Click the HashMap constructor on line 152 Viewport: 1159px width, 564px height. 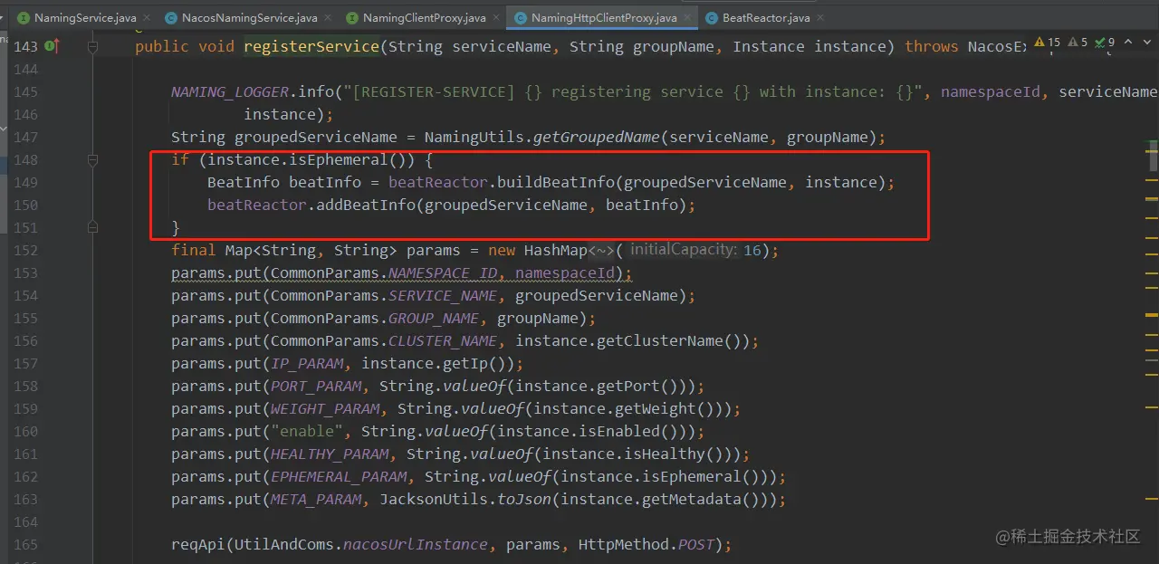tap(556, 251)
